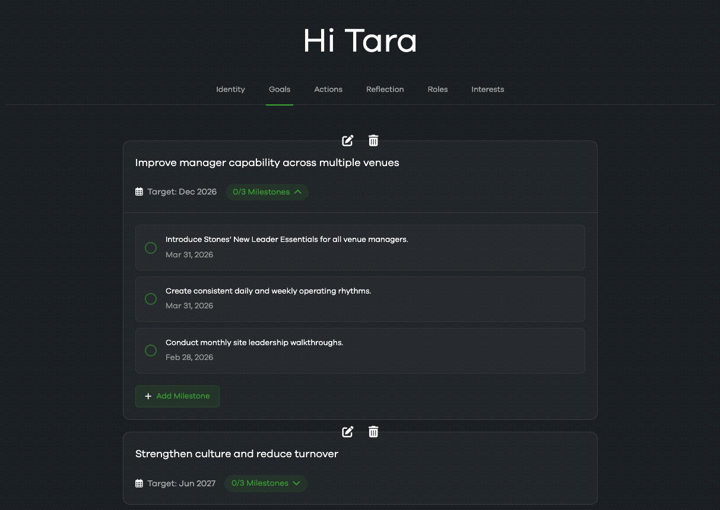Check off consistent operating rhythms milestone

pos(151,299)
